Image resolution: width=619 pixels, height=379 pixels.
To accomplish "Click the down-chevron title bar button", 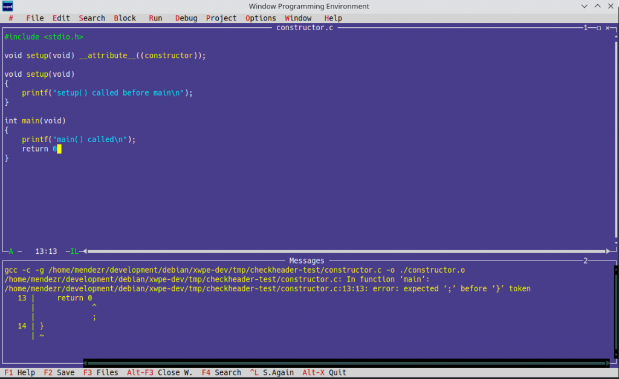I will (x=585, y=6).
